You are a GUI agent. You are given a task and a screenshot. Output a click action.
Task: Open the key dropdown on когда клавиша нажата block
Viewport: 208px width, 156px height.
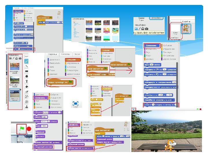[x=107, y=75]
